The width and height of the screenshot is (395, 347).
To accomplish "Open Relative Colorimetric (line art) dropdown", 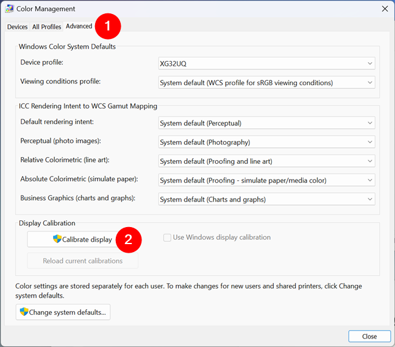I will (x=266, y=161).
